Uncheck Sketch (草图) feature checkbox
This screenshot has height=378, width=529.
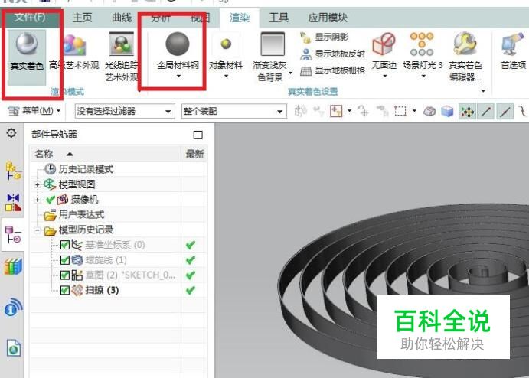(65, 275)
